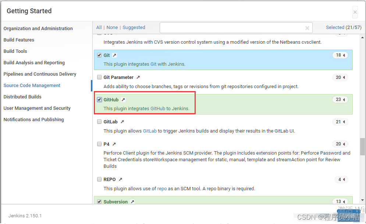Expand GitLab dependency count 21
Viewport: 366px width, 224px height.
point(340,122)
